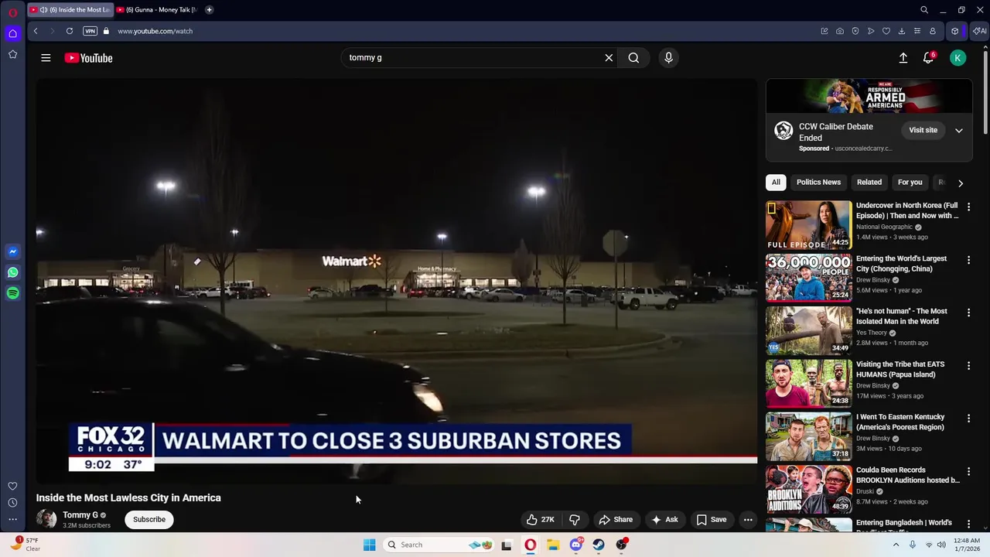990x557 pixels.
Task: Open options for Visiting the Tribe video
Action: coord(968,366)
